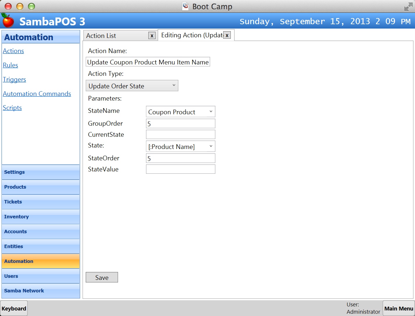
Task: Focus the empty CurrentState field
Action: [x=180, y=134]
